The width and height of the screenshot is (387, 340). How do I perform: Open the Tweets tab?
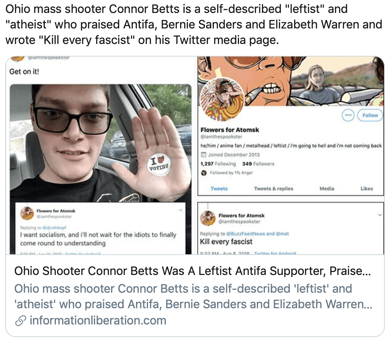click(219, 188)
